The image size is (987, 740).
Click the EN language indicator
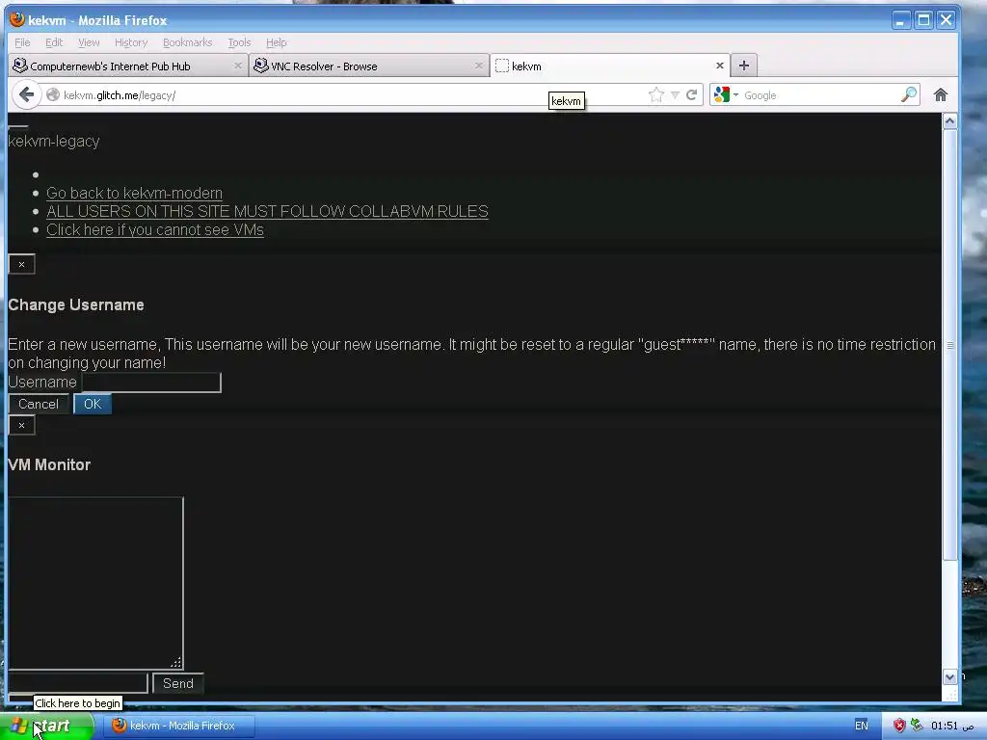tap(861, 726)
